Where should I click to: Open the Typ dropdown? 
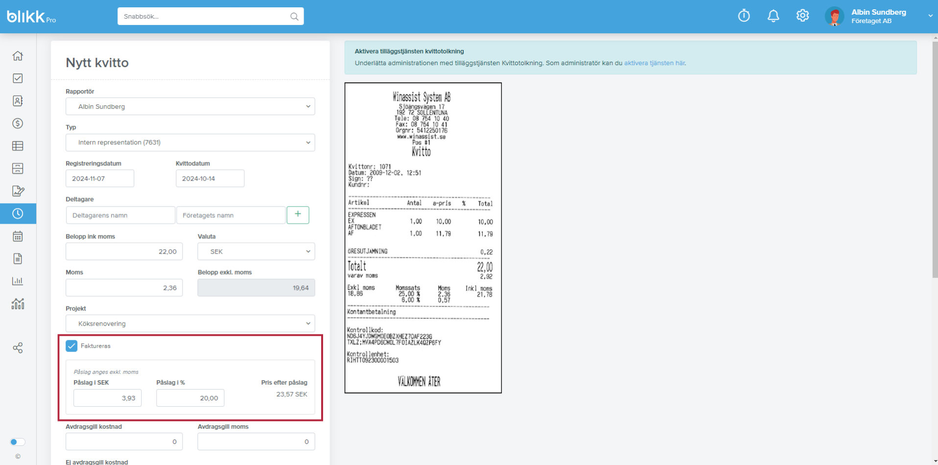click(190, 142)
